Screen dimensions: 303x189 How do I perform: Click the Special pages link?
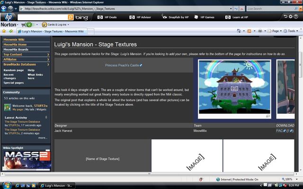[14, 83]
